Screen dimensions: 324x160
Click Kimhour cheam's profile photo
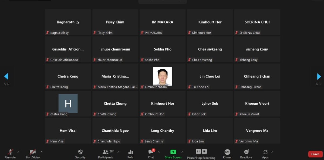point(163,76)
